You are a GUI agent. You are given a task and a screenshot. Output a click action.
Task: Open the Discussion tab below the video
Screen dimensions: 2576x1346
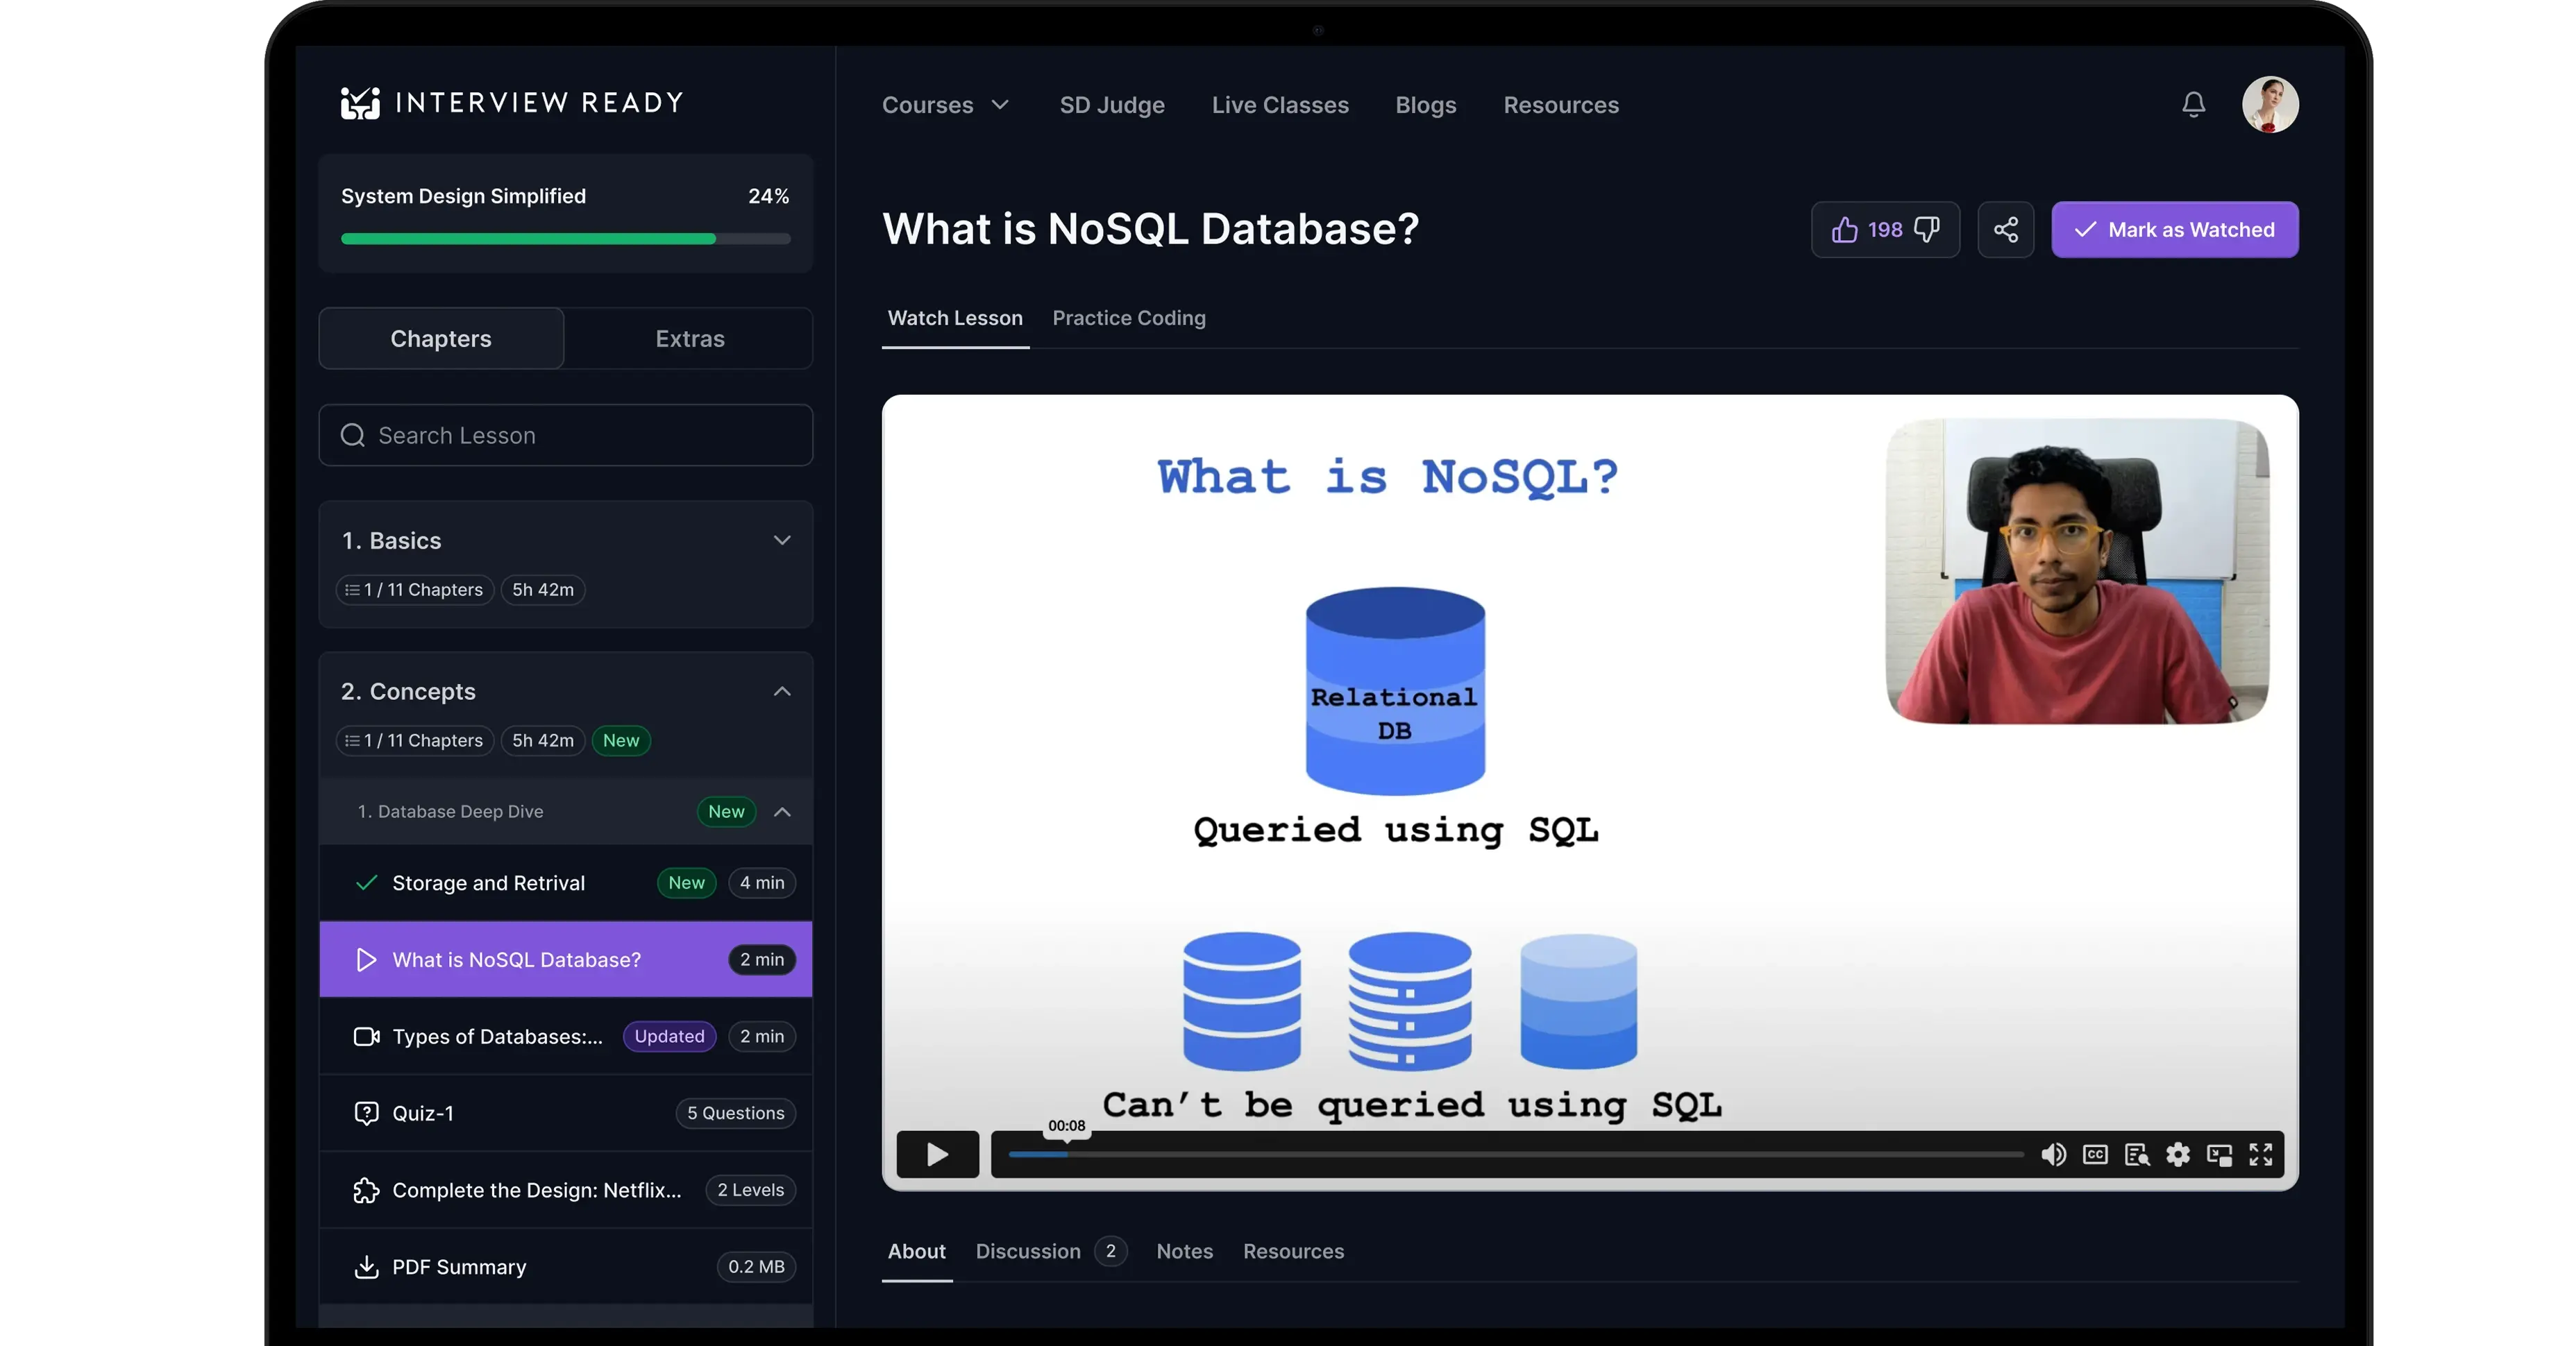tap(1027, 1251)
